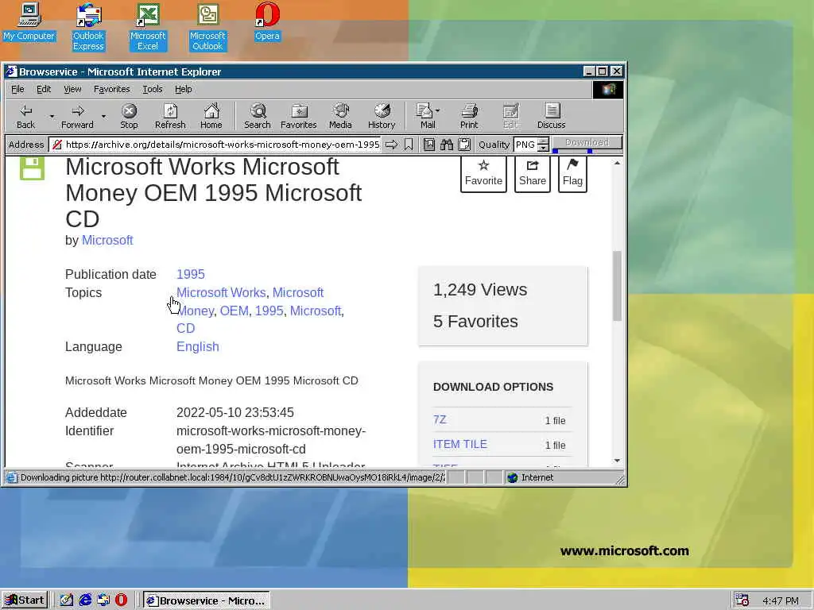Viewport: 814px width, 610px height.
Task: Expand the Mail button dropdown arrow
Action: click(x=438, y=110)
